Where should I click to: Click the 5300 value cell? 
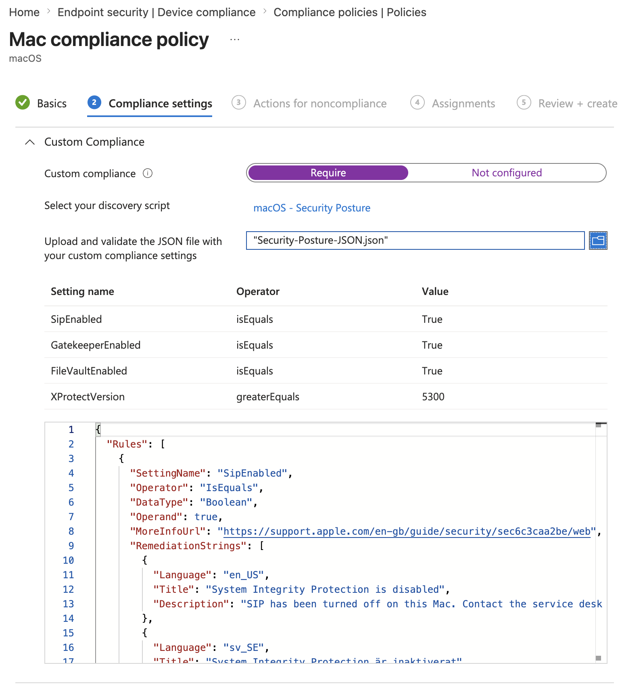coord(433,397)
